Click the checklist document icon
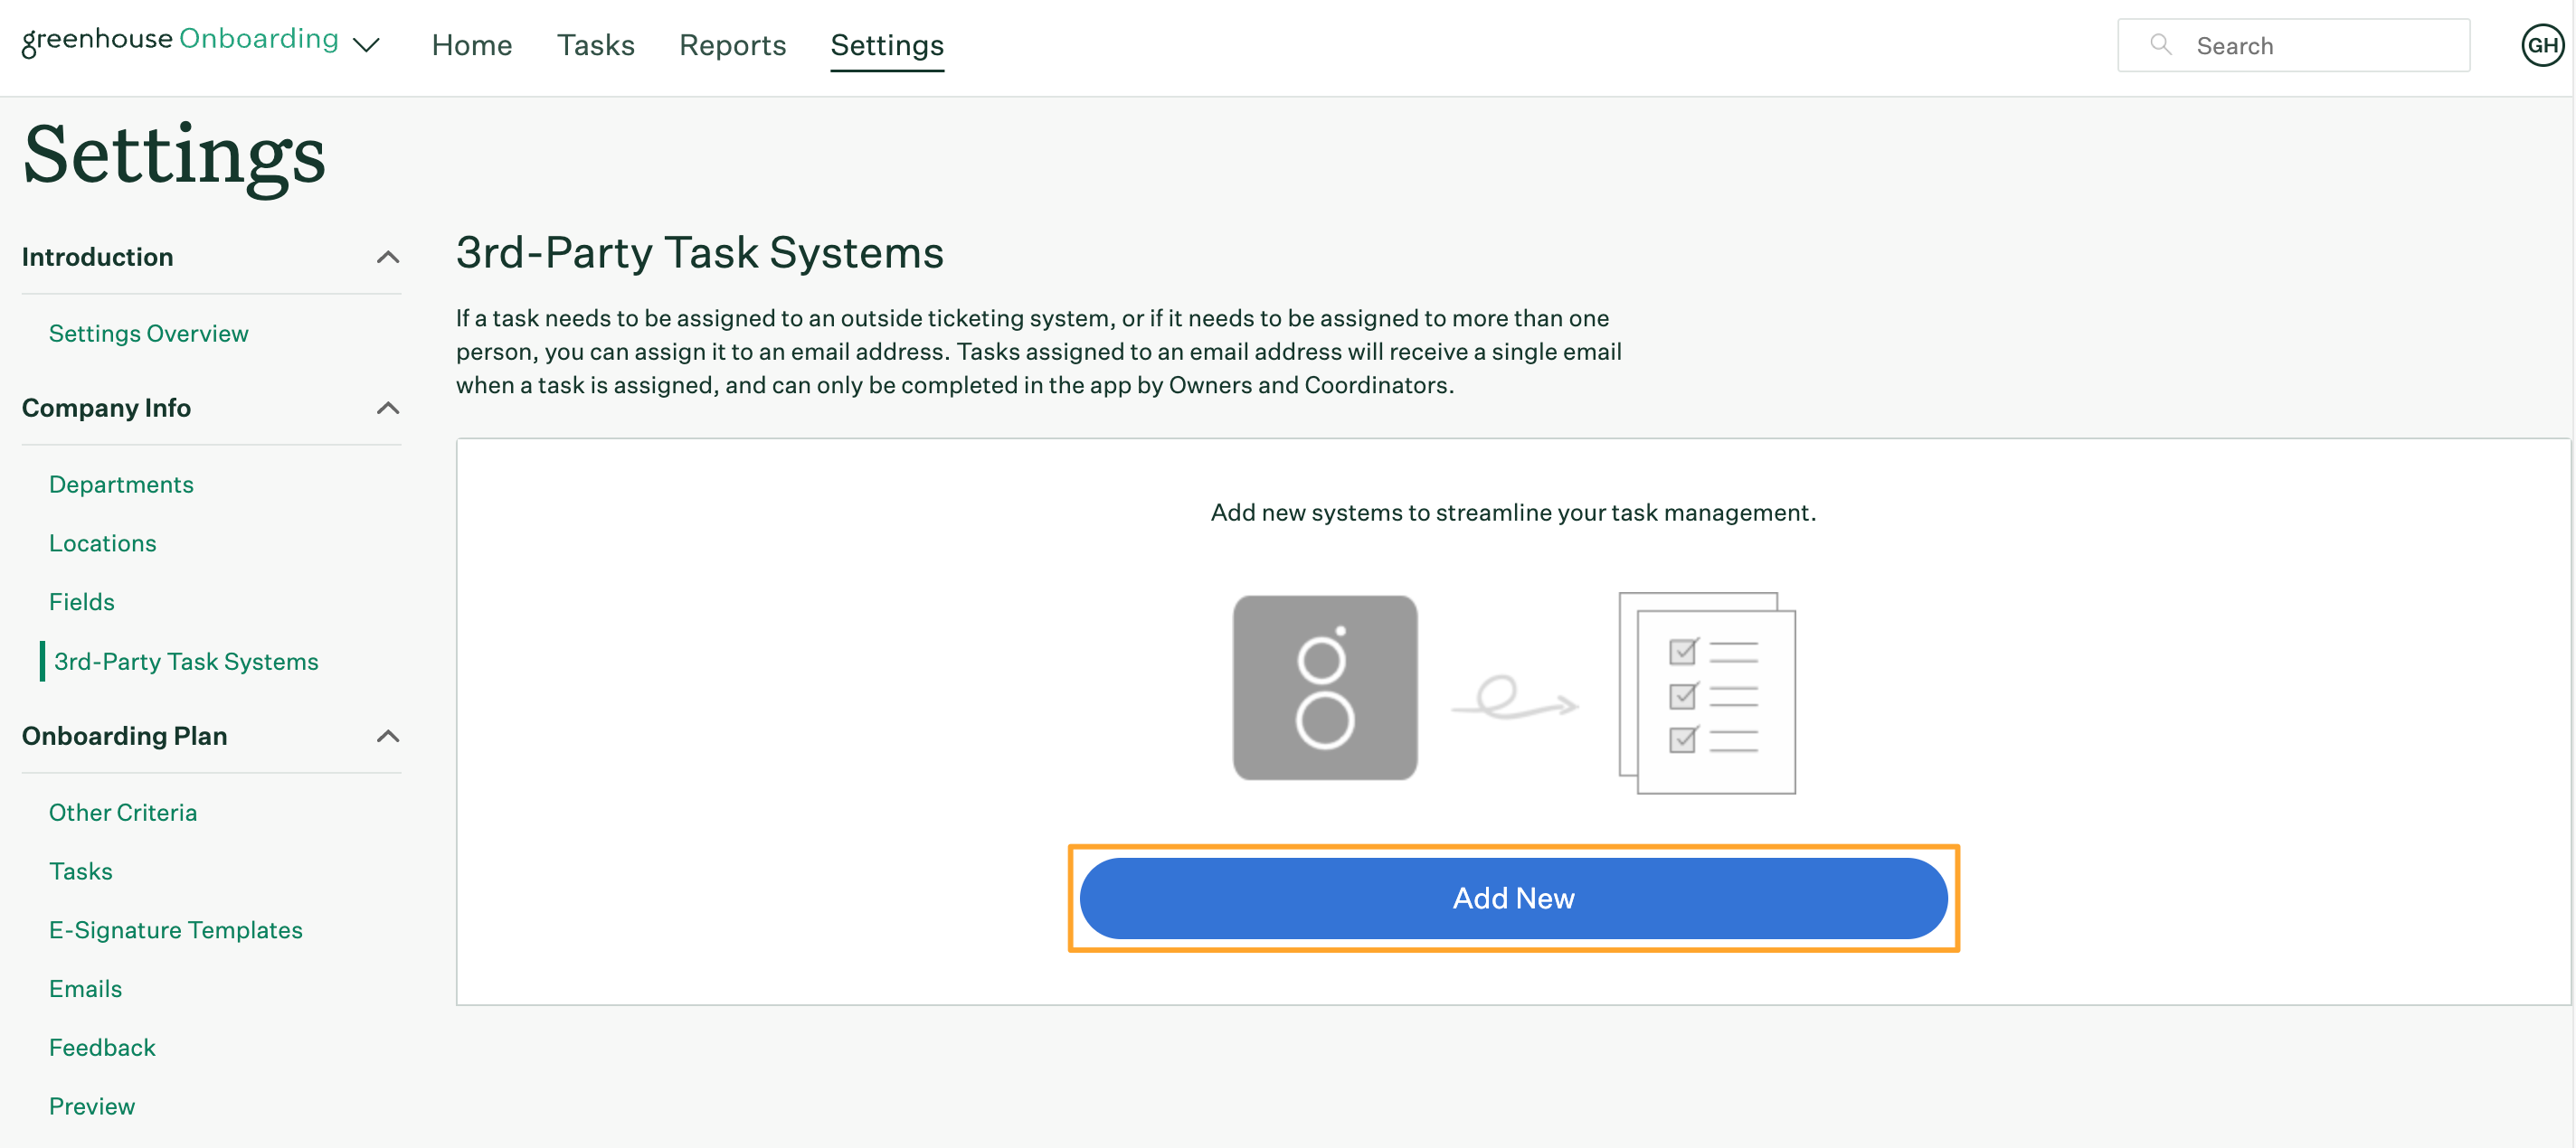This screenshot has width=2576, height=1148. coord(1707,692)
